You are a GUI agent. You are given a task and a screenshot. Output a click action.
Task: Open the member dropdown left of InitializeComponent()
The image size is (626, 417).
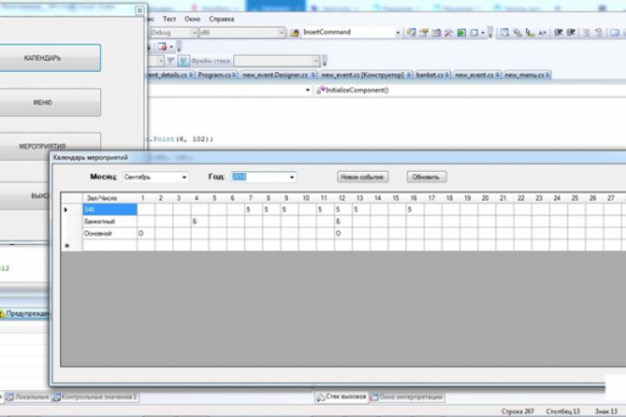pos(308,90)
